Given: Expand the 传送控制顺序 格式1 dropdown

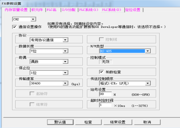Looking at the screenshot, I should point(147,83).
